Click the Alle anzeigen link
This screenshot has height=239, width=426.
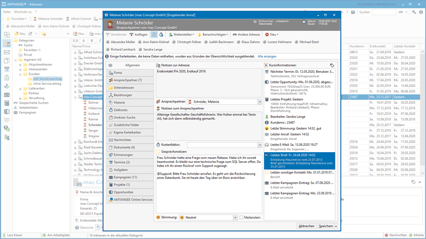coord(267,57)
